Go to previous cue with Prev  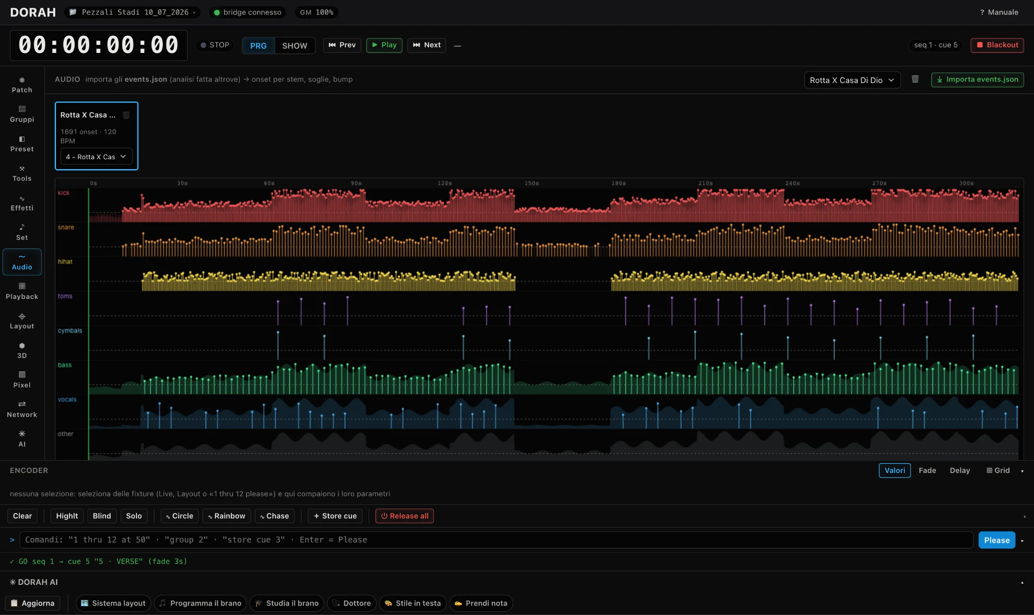pyautogui.click(x=342, y=45)
